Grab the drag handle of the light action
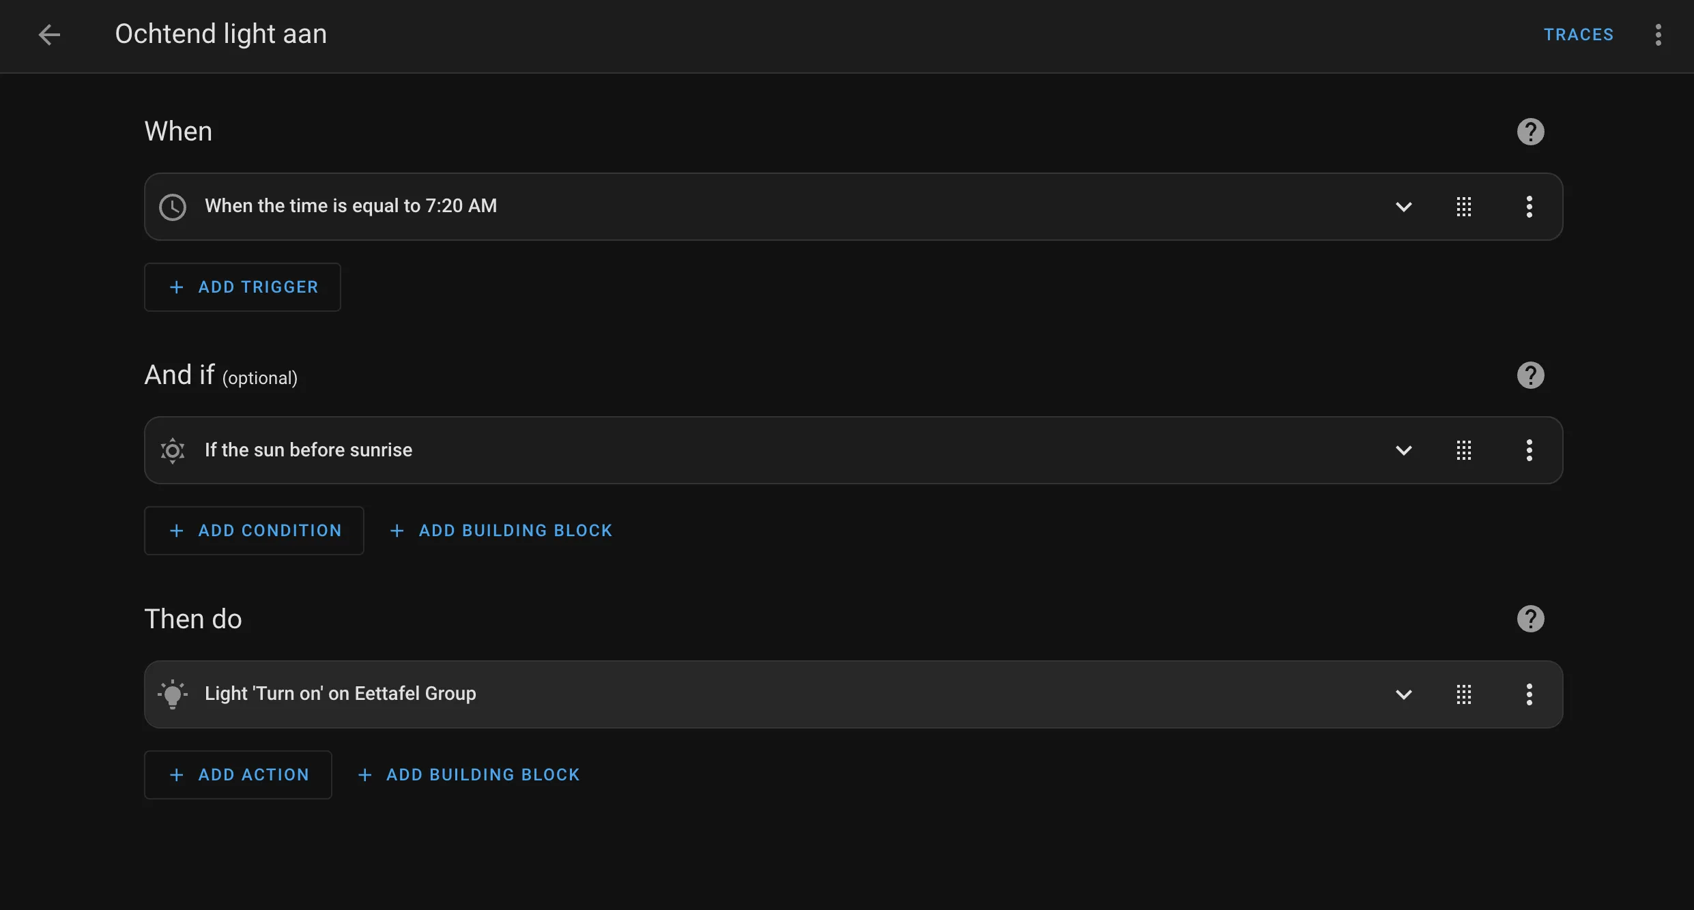Viewport: 1694px width, 910px height. click(x=1463, y=694)
